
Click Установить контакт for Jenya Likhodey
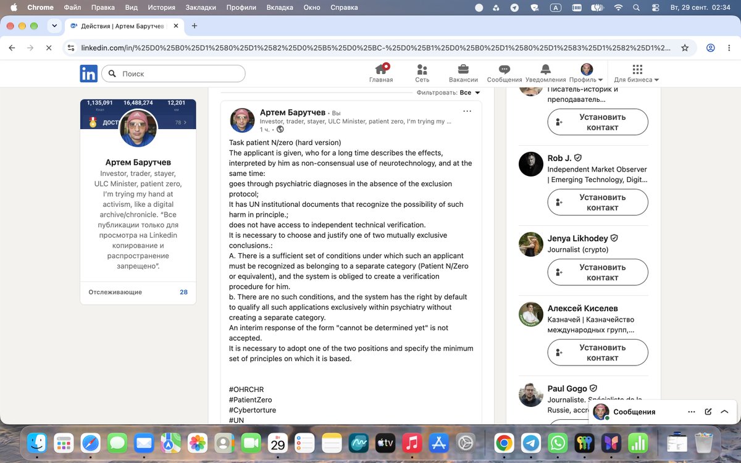click(598, 272)
